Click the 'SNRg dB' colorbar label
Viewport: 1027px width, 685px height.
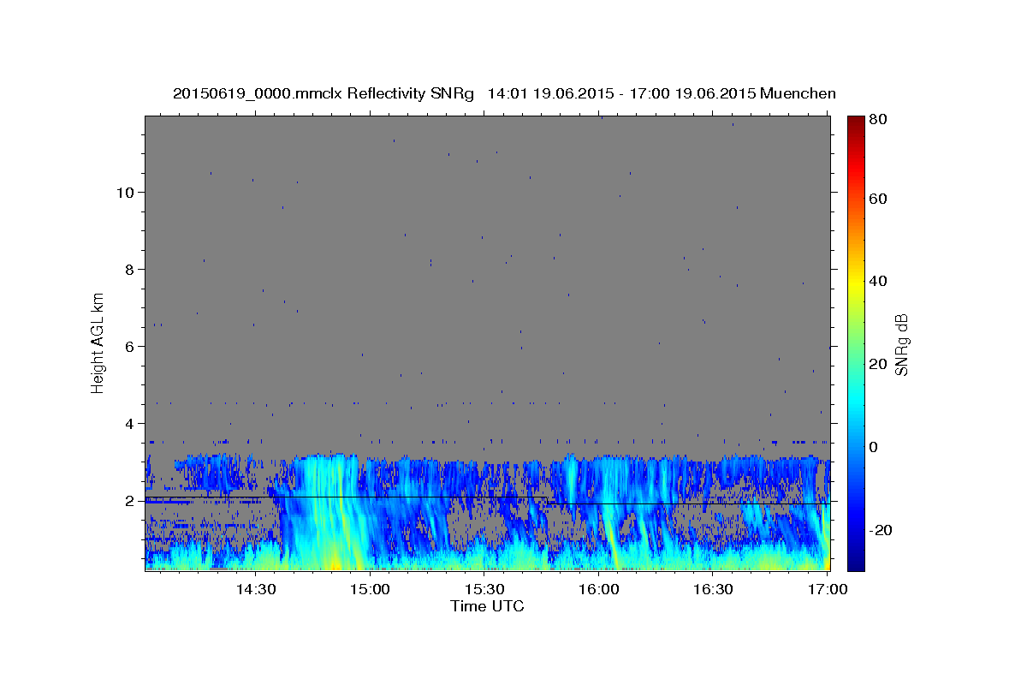[901, 344]
